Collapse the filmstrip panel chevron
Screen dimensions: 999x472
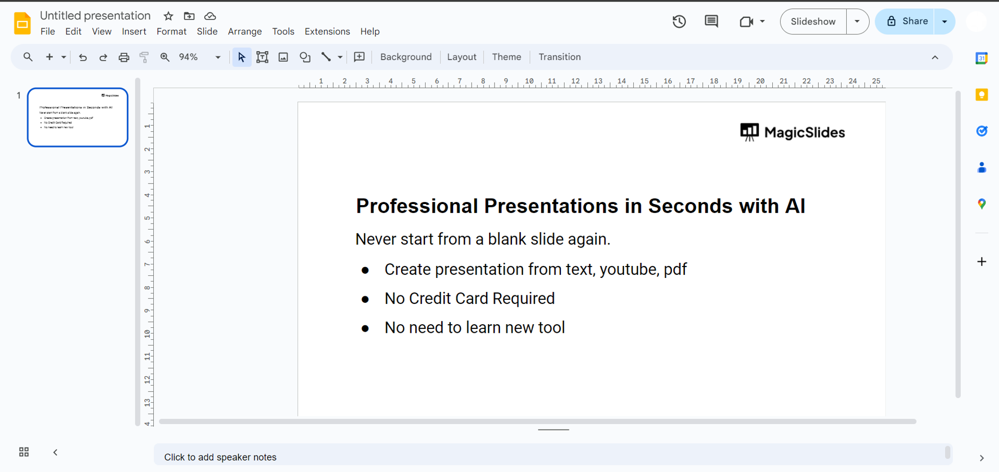click(55, 452)
